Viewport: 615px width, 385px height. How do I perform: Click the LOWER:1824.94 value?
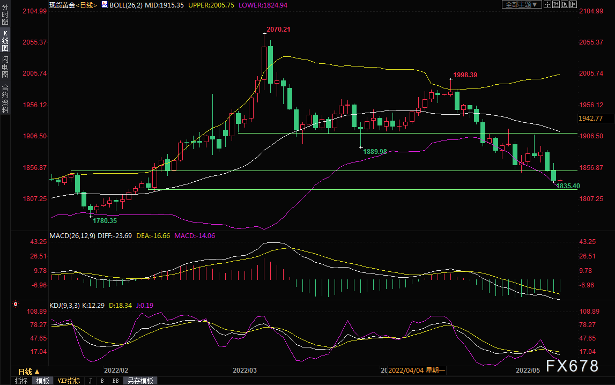pos(263,5)
